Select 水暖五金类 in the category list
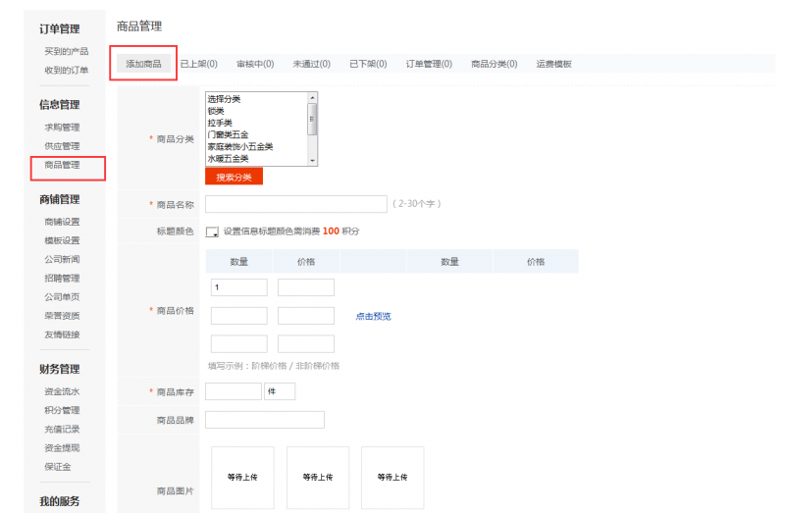This screenshot has height=513, width=785. 228,159
